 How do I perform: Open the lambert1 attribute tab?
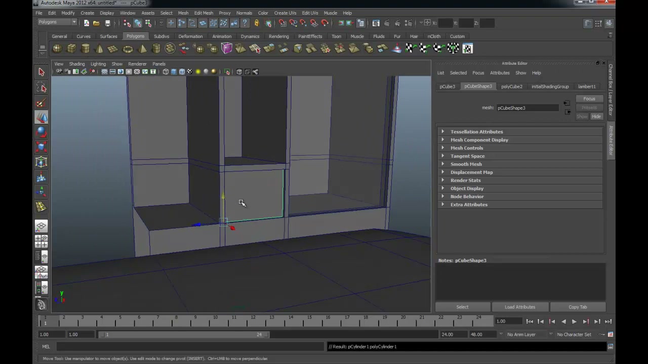587,86
